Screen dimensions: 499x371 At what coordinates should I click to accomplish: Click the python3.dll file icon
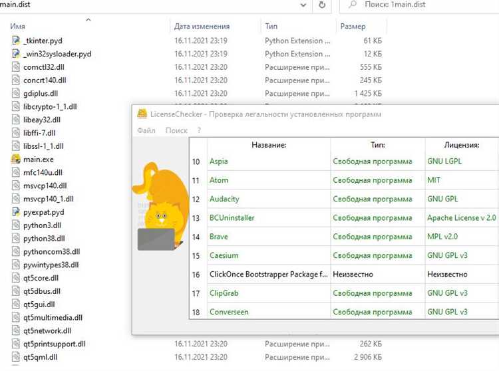point(16,225)
